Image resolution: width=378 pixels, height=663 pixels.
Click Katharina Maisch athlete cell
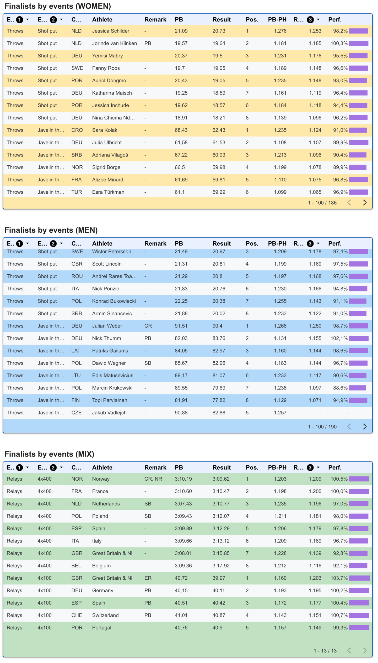pyautogui.click(x=112, y=93)
